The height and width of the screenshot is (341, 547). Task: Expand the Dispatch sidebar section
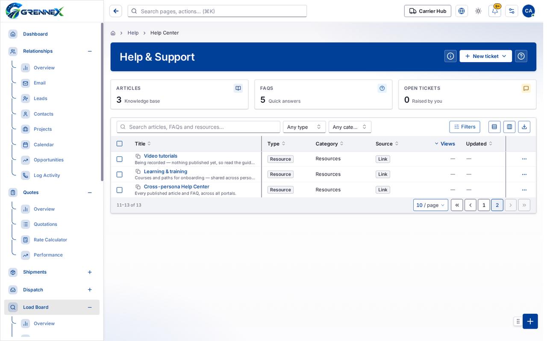click(90, 290)
